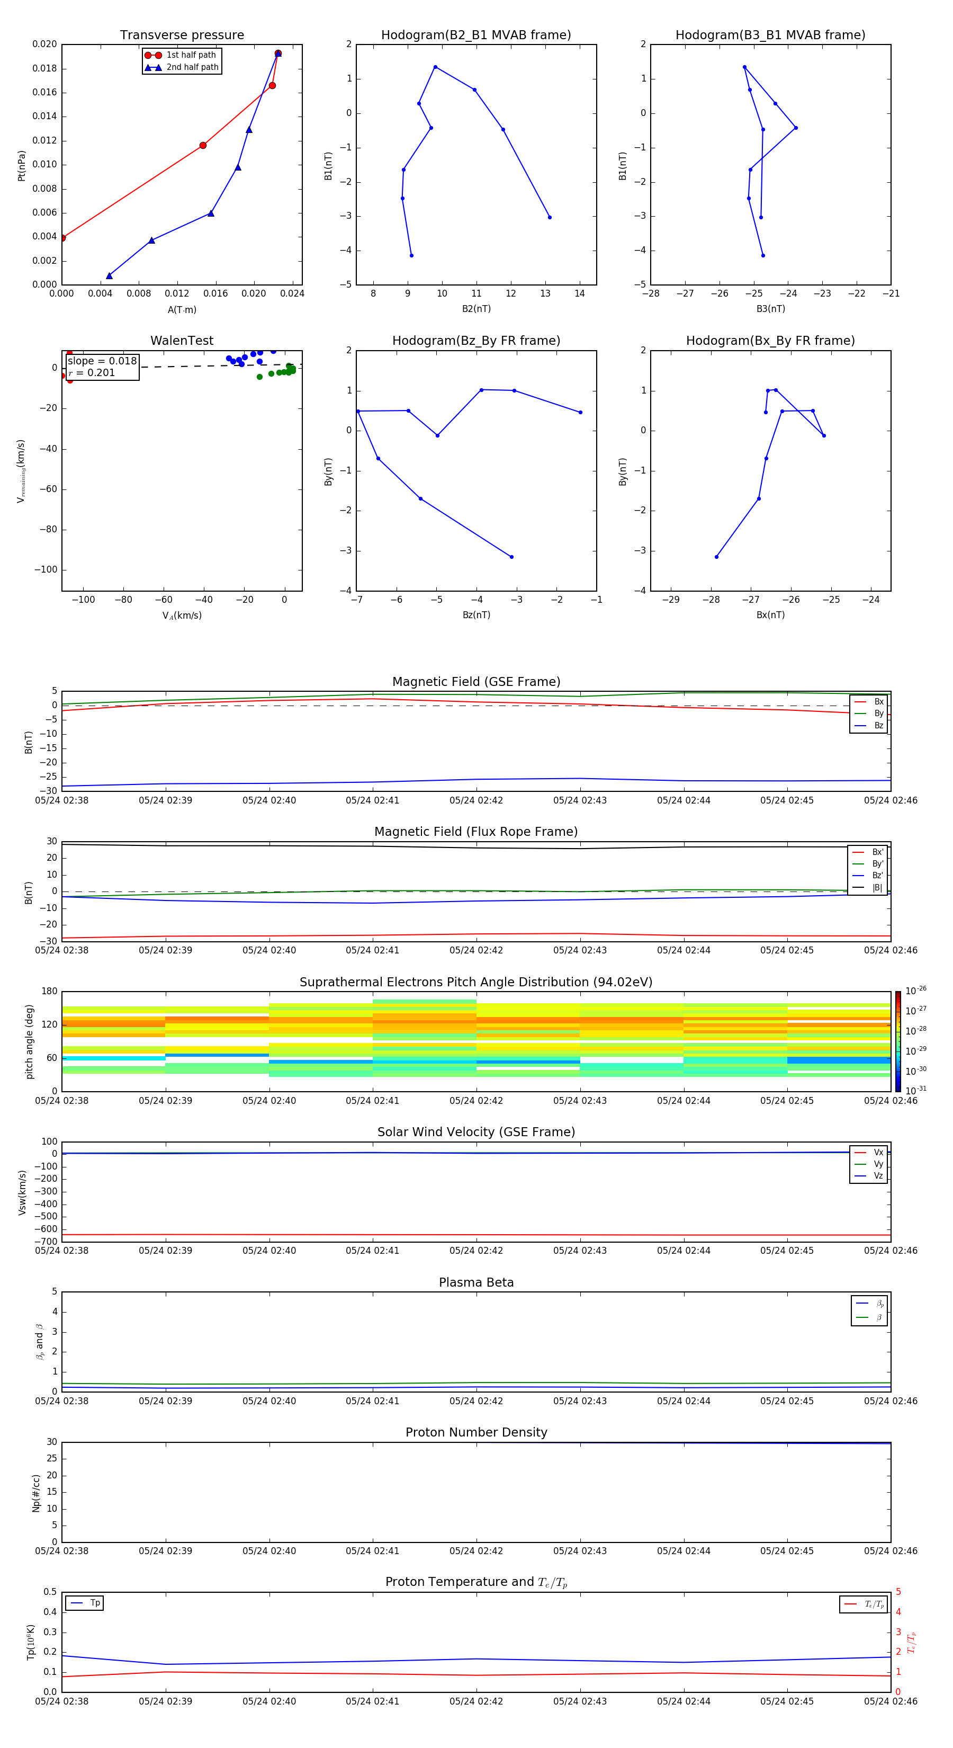Click the "Magnetic Field (GSE Frame)" title
Image resolution: width=953 pixels, height=1748 pixels.
476,682
